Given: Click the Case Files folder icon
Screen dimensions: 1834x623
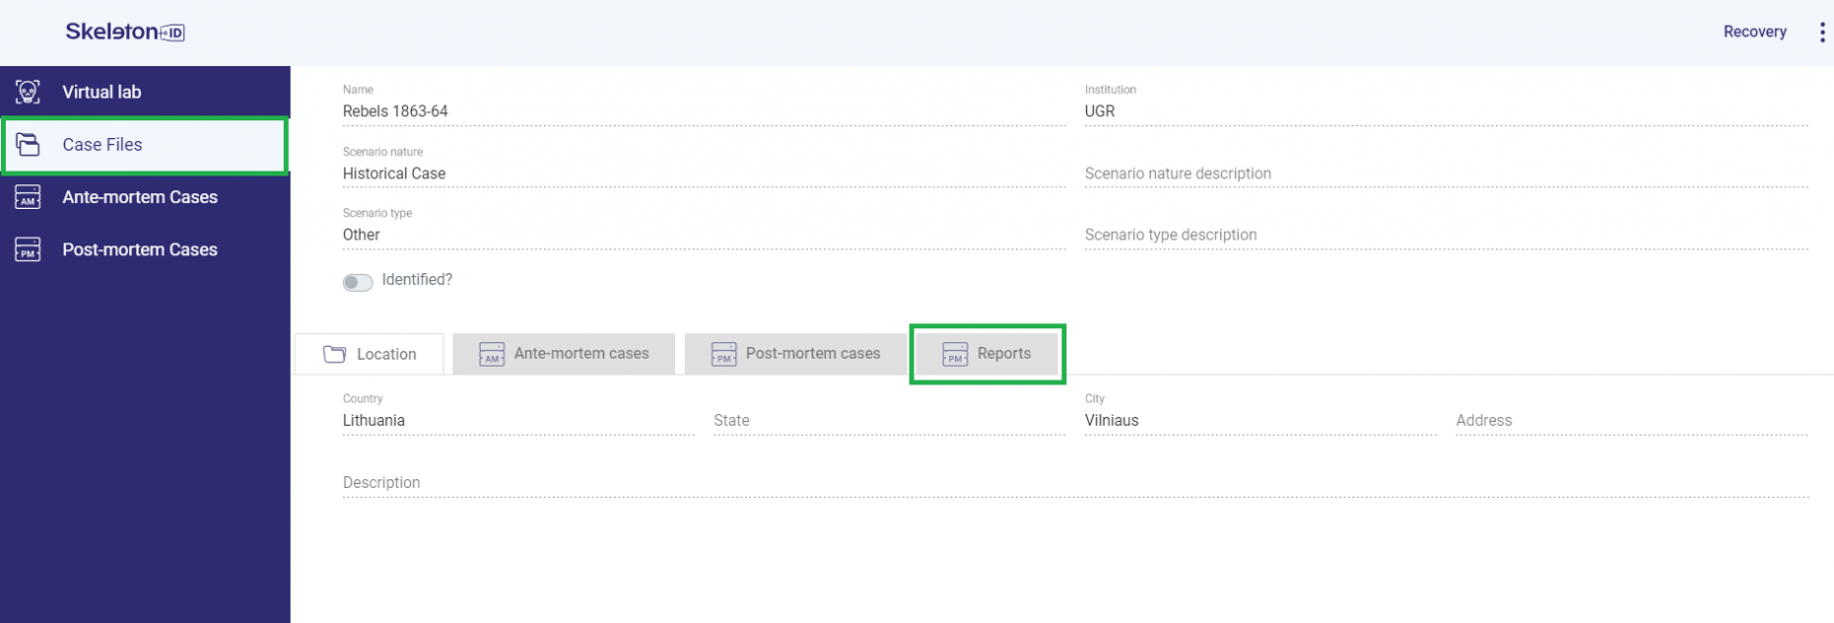Looking at the screenshot, I should pos(28,145).
